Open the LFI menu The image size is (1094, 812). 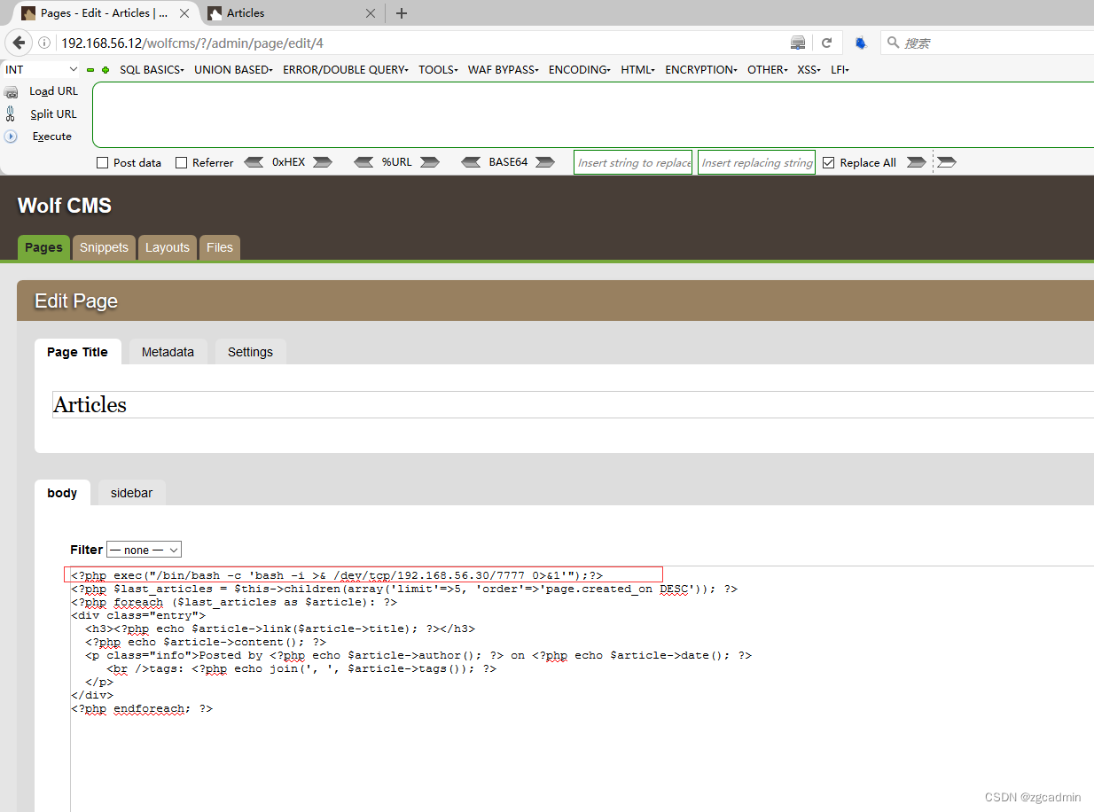click(x=840, y=70)
